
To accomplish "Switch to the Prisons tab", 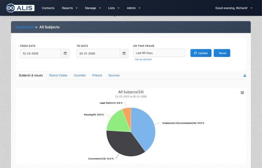I will tap(97, 76).
